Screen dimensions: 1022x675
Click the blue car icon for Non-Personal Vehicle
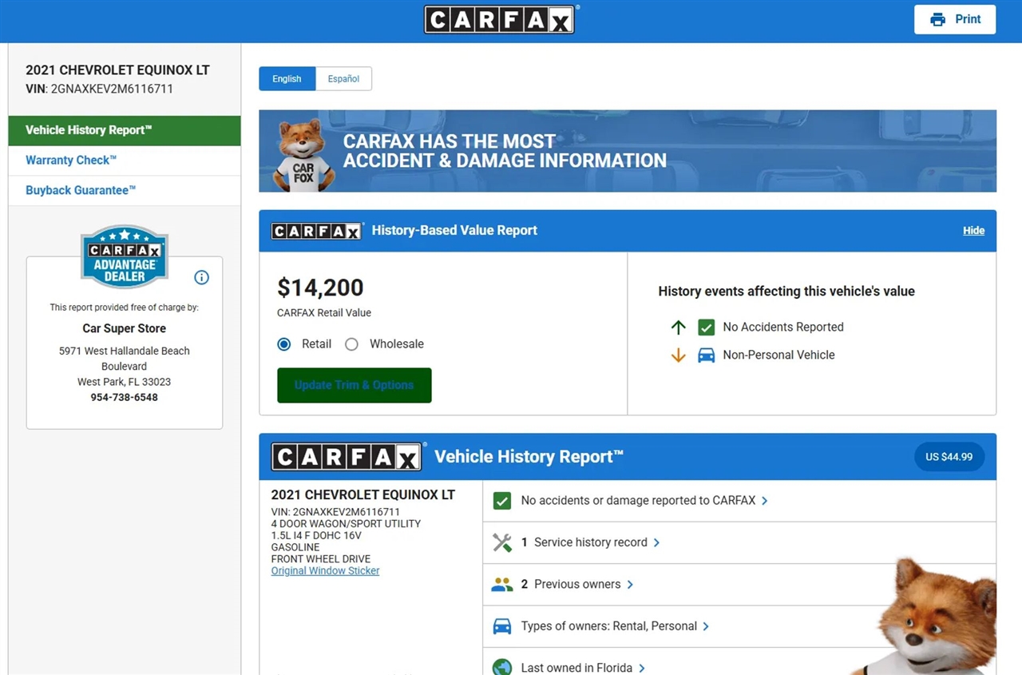tap(706, 355)
